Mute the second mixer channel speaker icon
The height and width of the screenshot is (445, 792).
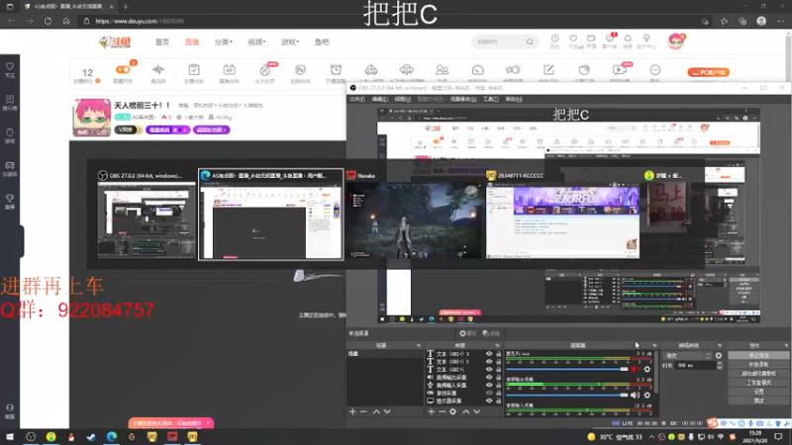click(635, 395)
